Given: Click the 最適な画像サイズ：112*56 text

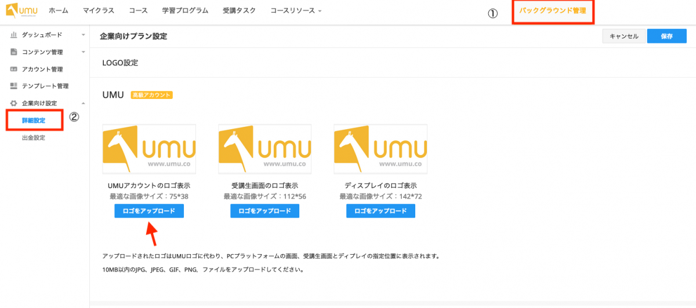Looking at the screenshot, I should tap(265, 196).
